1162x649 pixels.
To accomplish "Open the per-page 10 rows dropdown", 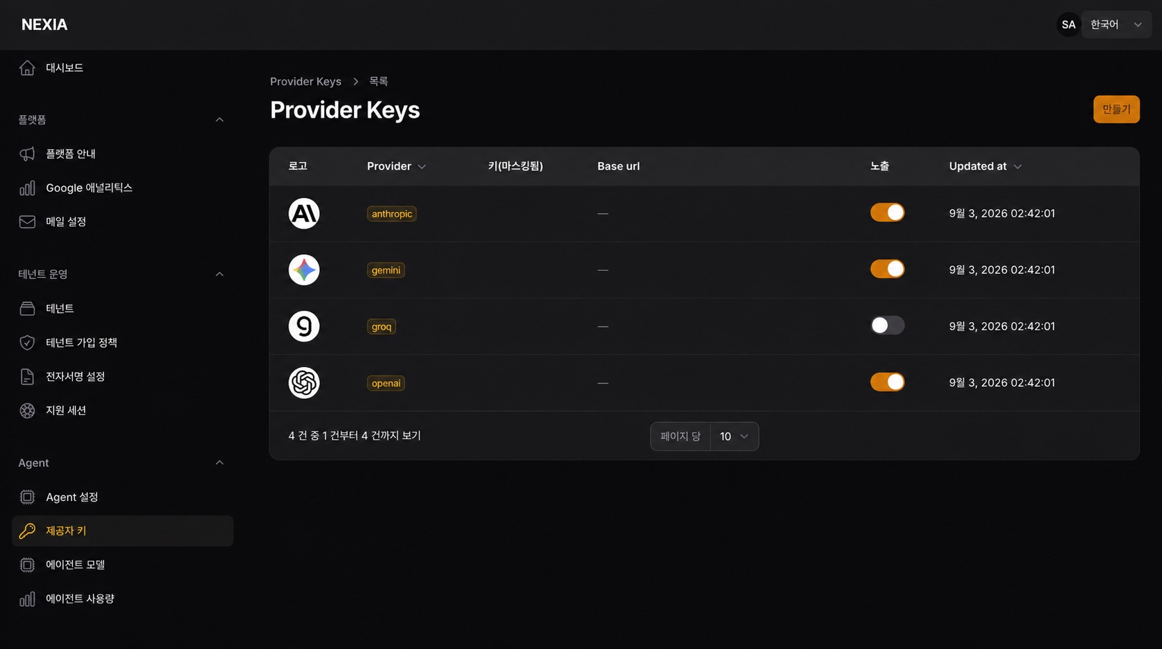I will coord(734,436).
